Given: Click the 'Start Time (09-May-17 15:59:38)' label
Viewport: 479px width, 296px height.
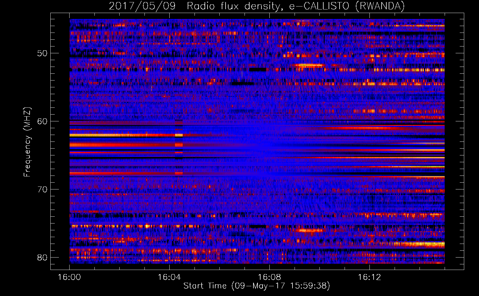Looking at the screenshot, I should click(257, 286).
